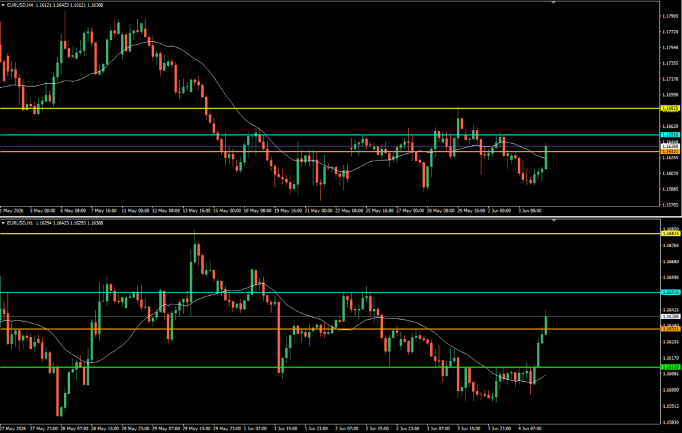Screen dimensions: 682x433
Task: Click the 1.15915 price label on H1 scale
Action: pos(670,406)
